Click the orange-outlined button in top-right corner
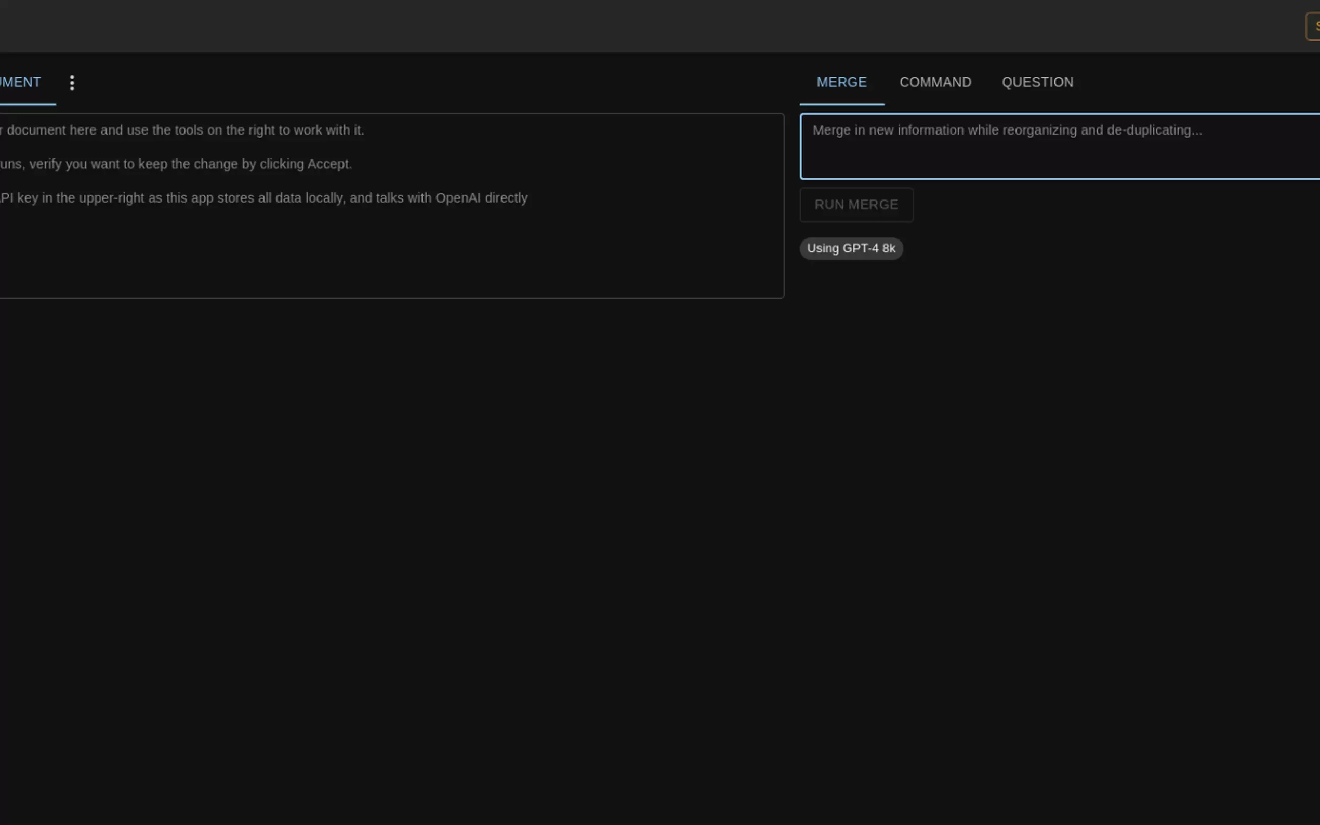The height and width of the screenshot is (825, 1320). 1314,26
